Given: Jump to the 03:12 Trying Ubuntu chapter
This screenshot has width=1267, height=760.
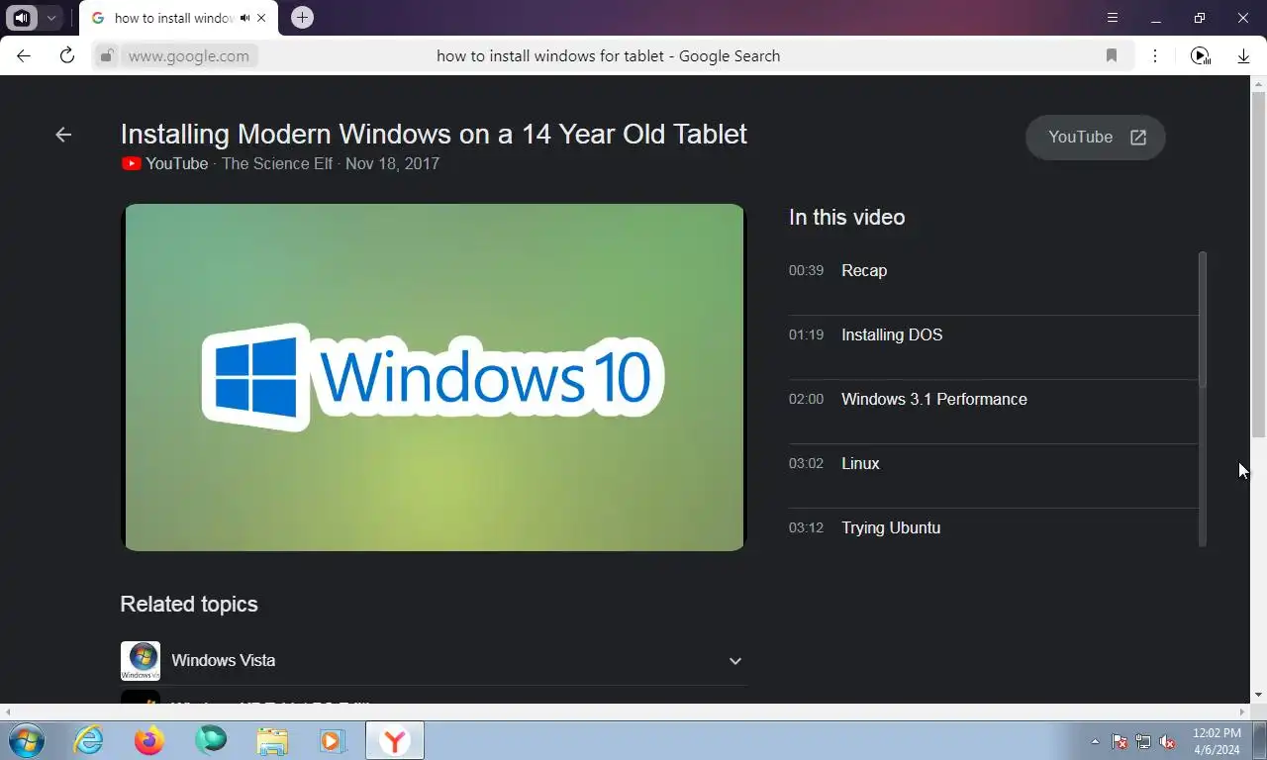Looking at the screenshot, I should tap(993, 527).
